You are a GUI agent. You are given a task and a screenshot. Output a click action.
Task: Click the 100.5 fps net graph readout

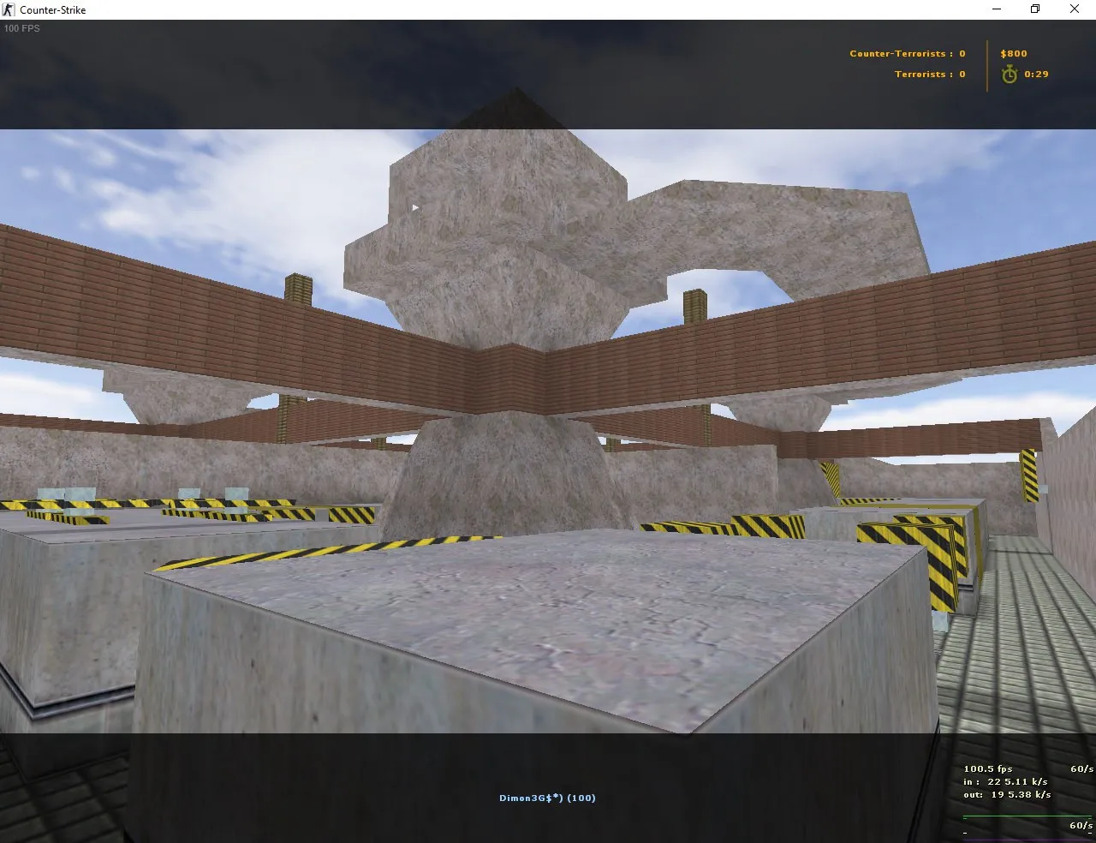tap(987, 768)
